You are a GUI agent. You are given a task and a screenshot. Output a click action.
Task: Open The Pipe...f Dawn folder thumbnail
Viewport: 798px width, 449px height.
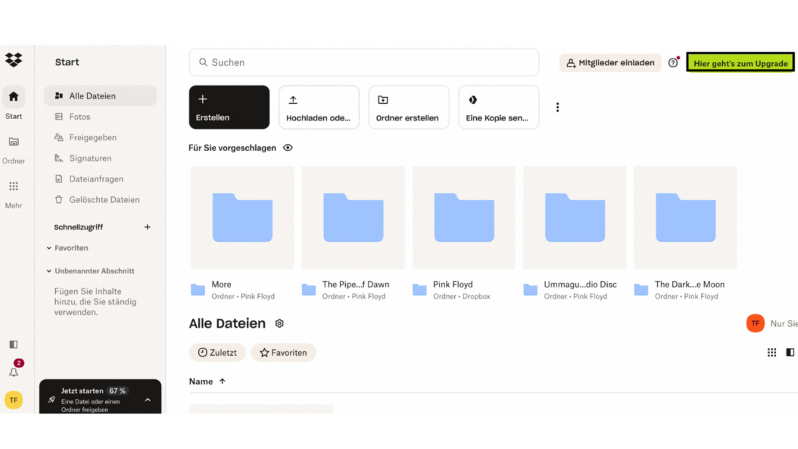coord(353,218)
